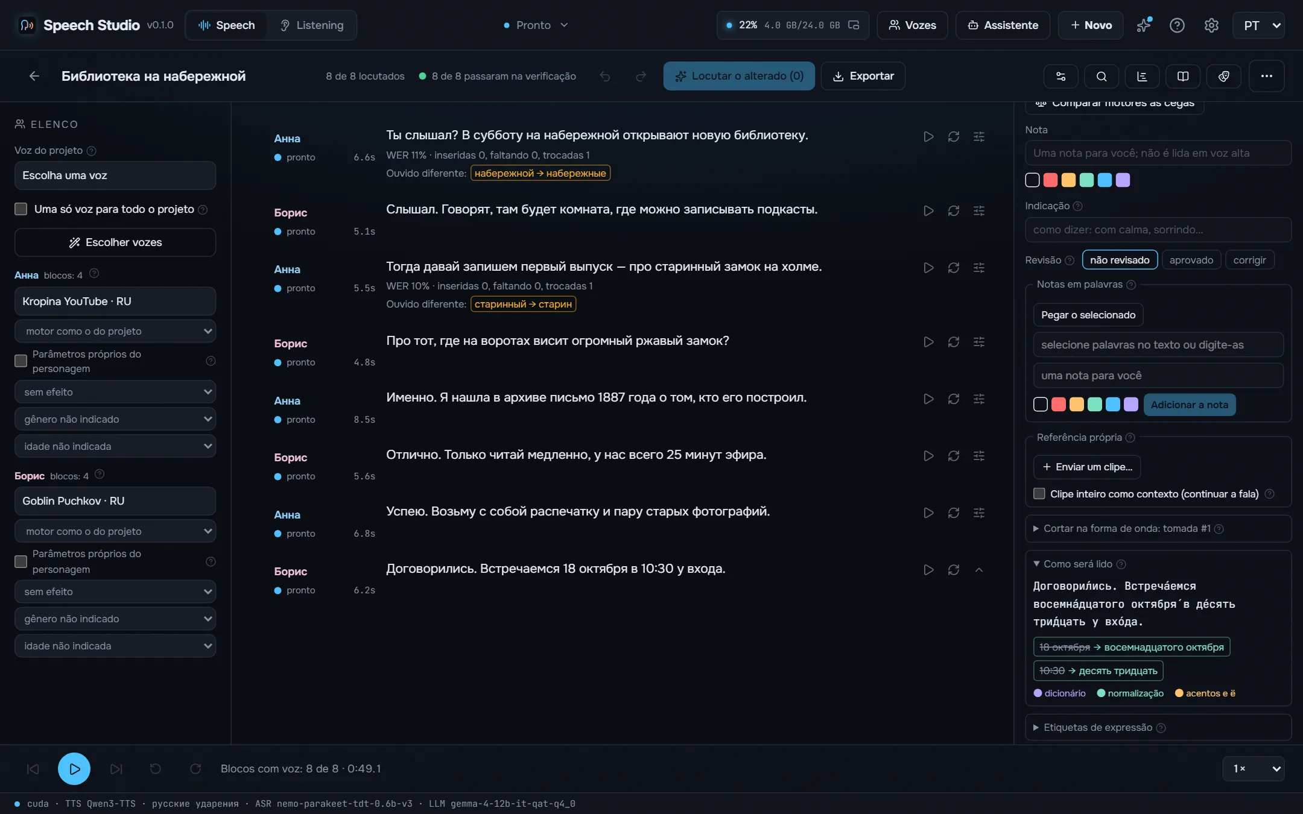Start playback with the big blue play button
This screenshot has height=814, width=1303.
[74, 769]
